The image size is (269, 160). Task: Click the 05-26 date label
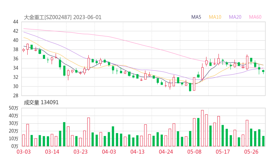tap(251, 152)
